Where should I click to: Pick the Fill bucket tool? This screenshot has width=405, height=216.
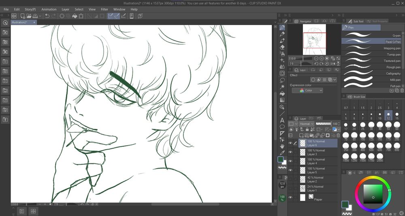(x=282, y=93)
